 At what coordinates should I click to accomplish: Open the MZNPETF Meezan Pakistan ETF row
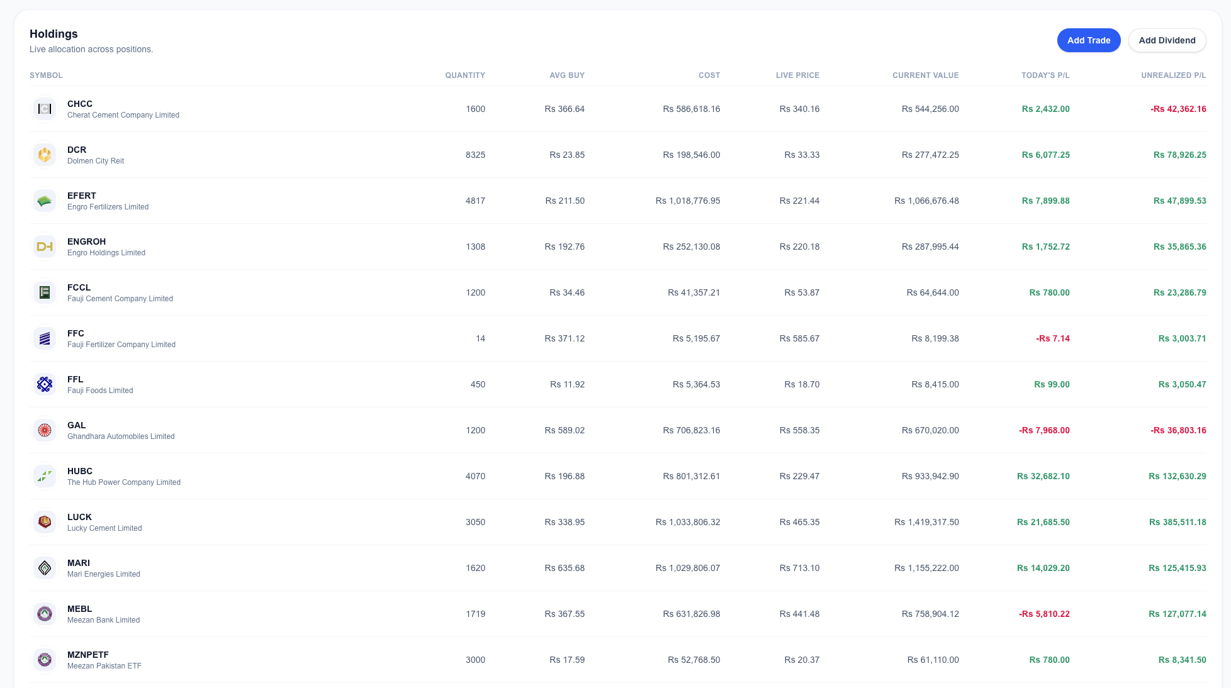(88, 659)
